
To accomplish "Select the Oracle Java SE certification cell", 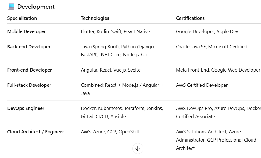I will coord(211,47).
